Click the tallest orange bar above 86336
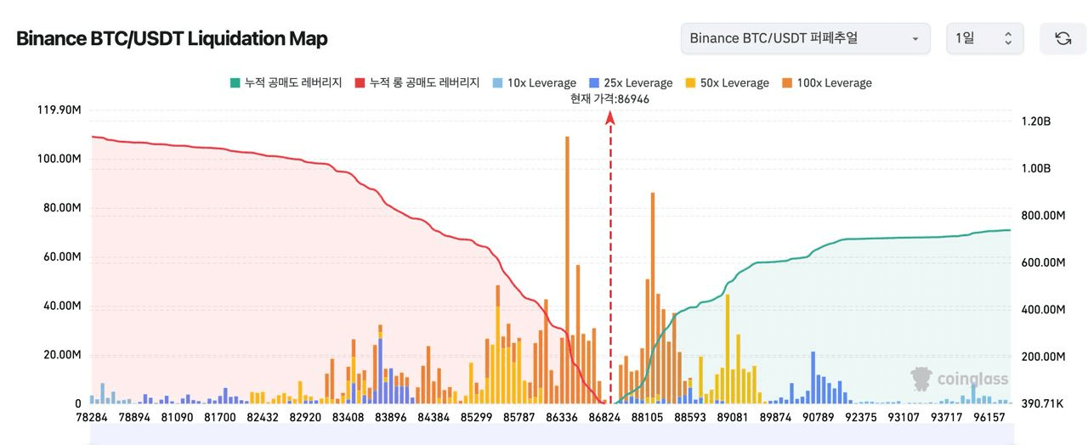 [567, 269]
